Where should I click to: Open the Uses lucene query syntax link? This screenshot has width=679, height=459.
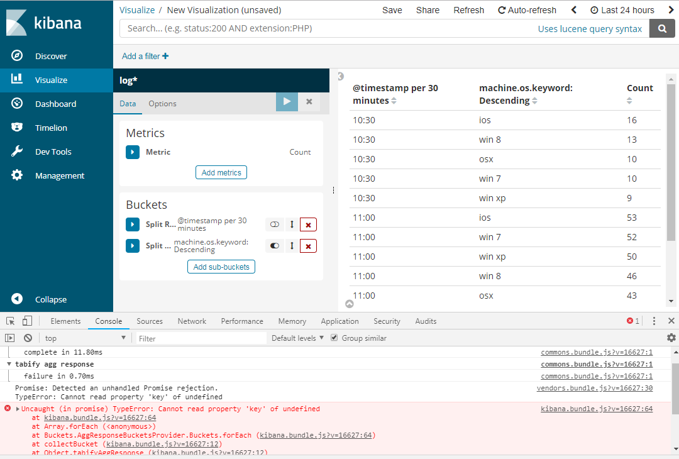point(590,28)
